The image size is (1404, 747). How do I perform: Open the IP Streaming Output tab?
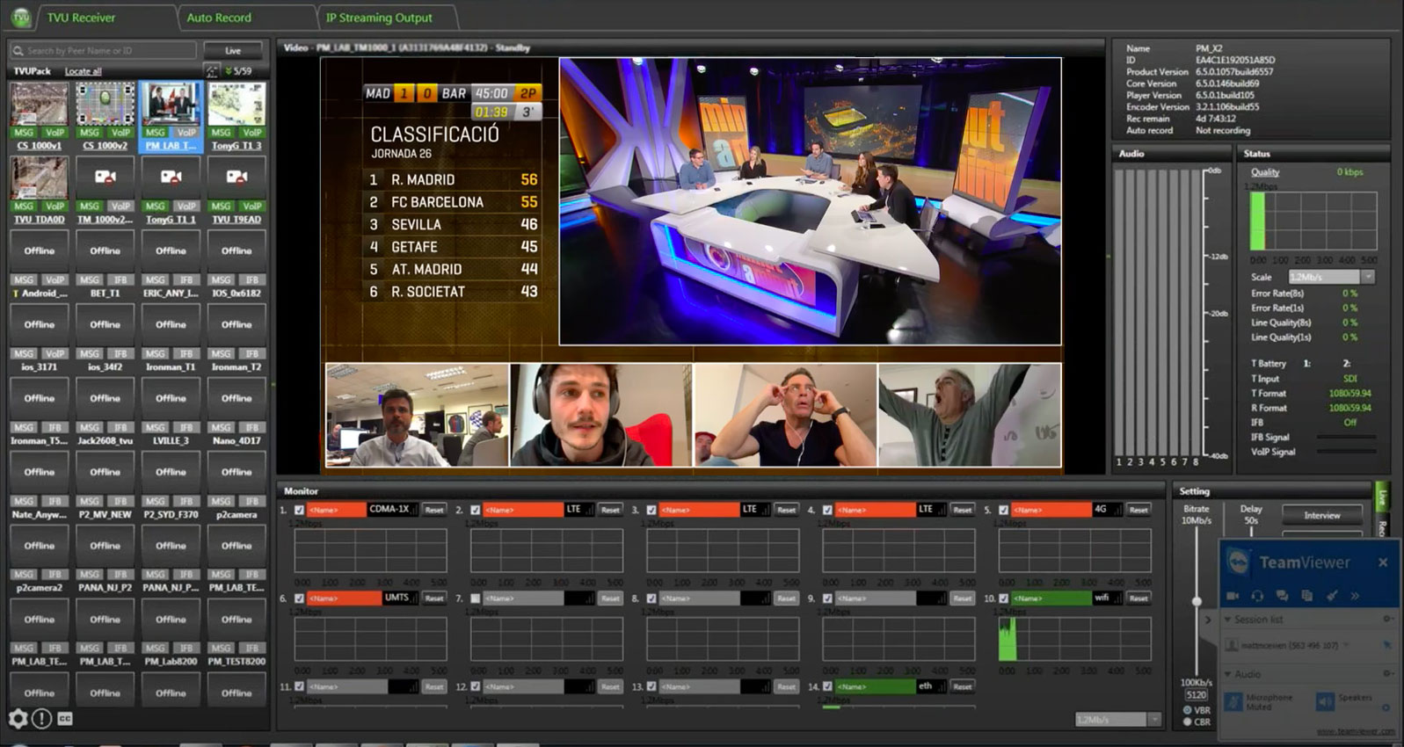click(379, 18)
